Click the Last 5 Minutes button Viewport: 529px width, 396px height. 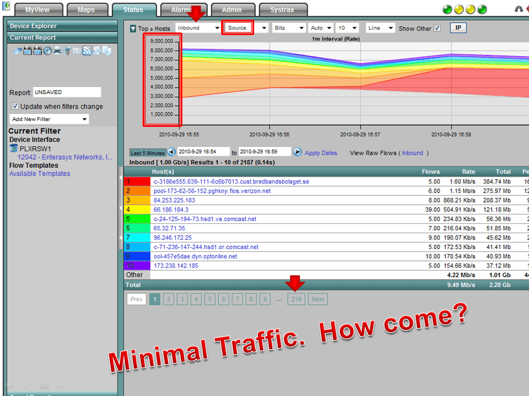(148, 153)
